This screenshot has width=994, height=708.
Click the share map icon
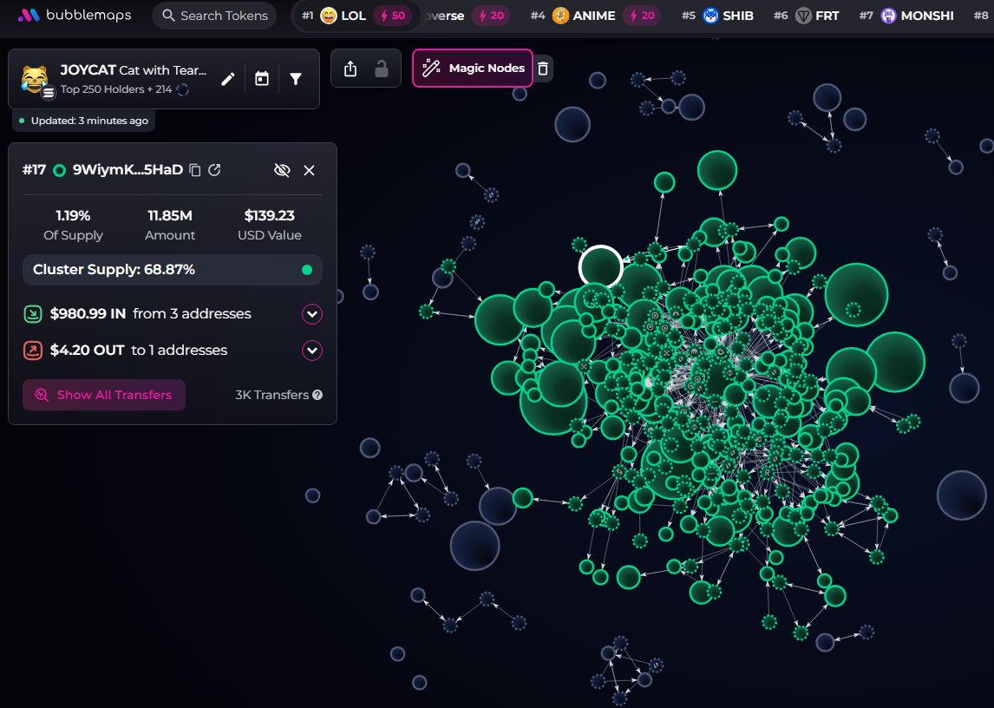click(350, 69)
